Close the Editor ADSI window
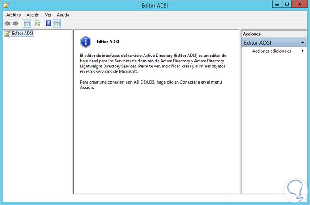Image resolution: width=310 pixels, height=205 pixels. tap(299, 4)
